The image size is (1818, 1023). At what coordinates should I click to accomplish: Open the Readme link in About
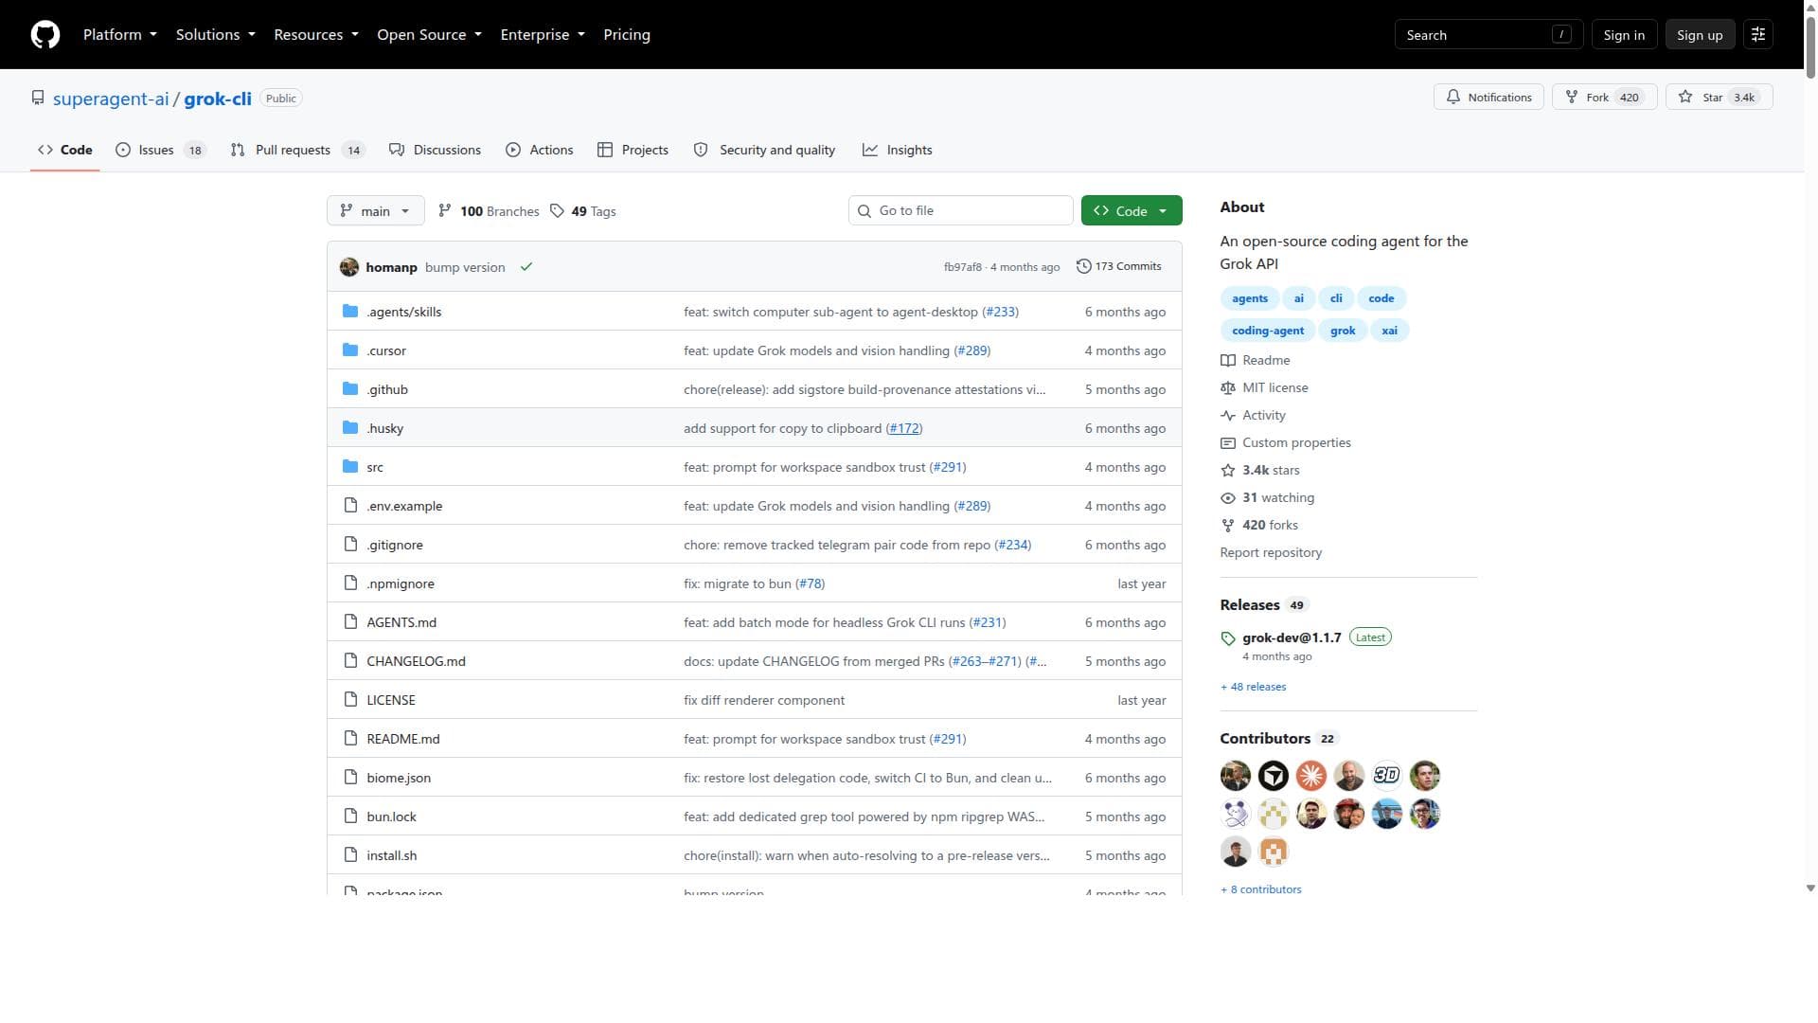(x=1256, y=361)
